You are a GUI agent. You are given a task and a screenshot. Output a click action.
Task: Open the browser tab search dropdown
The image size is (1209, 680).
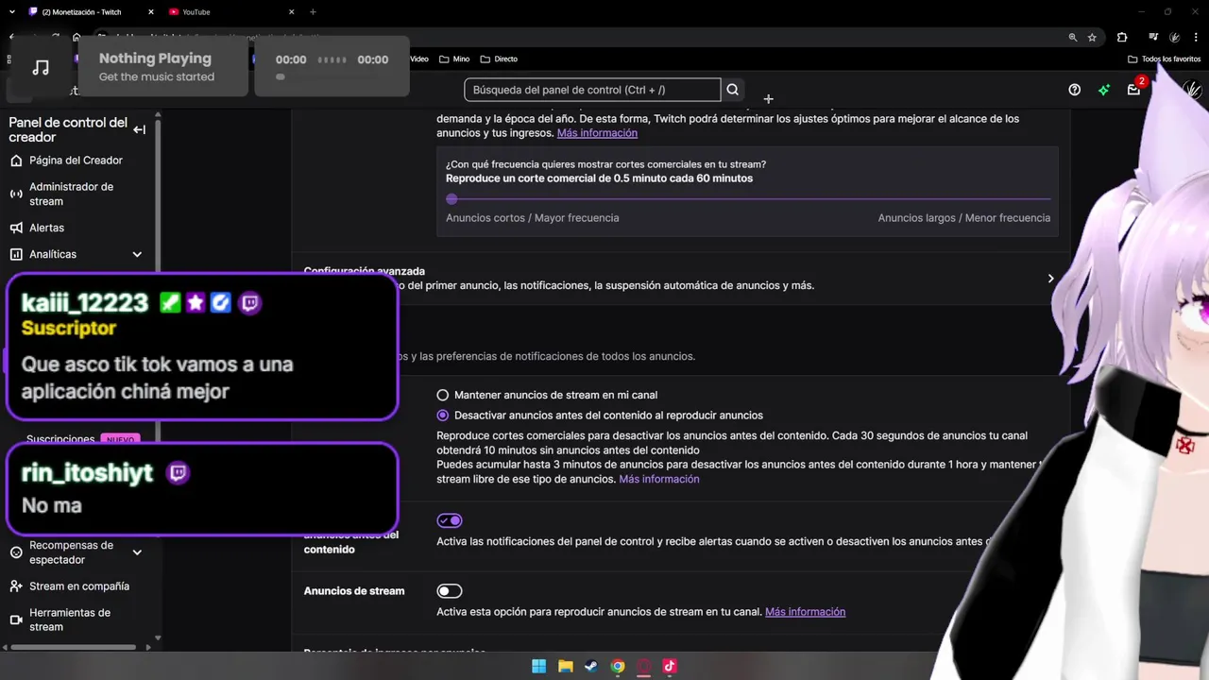[x=11, y=12]
